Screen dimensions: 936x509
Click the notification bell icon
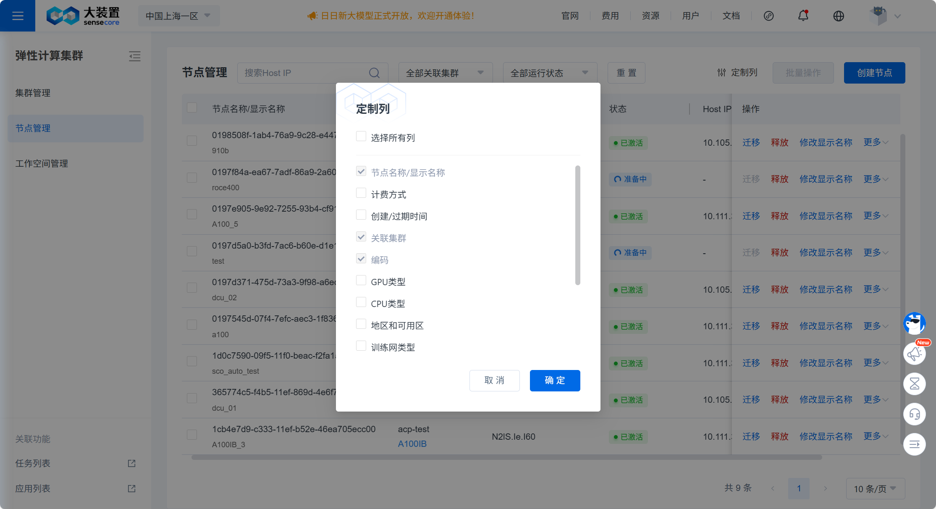pyautogui.click(x=803, y=16)
